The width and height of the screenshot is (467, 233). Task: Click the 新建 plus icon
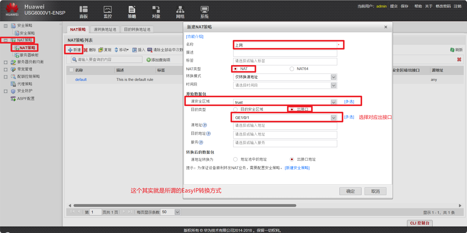[x=70, y=50]
